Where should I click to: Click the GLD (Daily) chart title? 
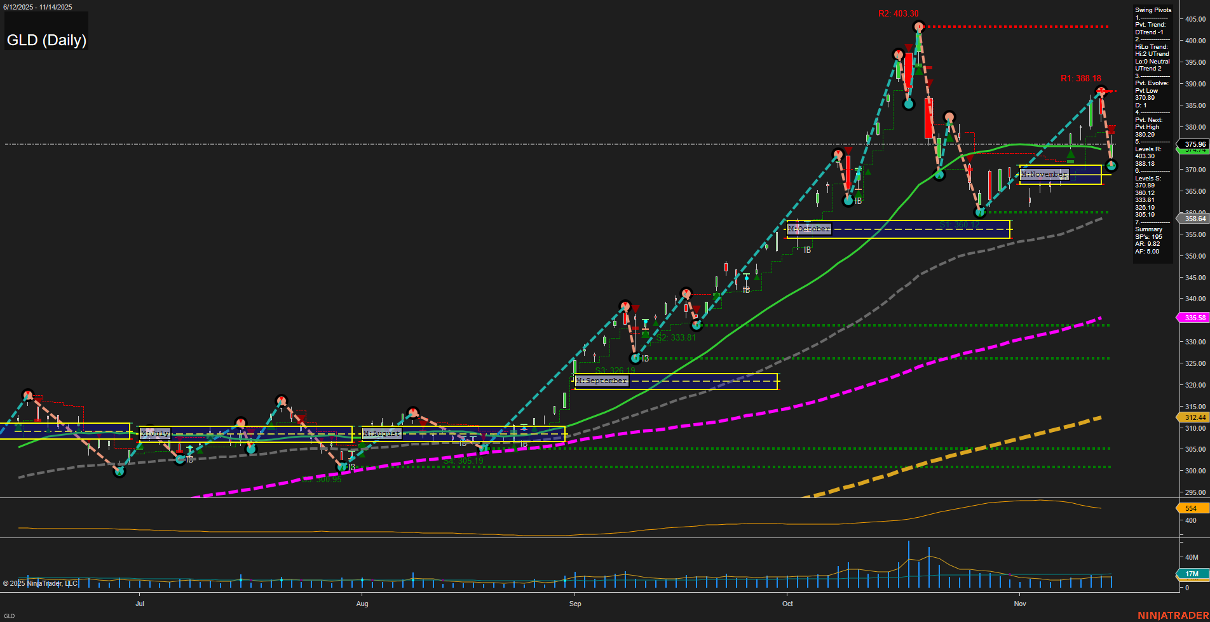(46, 39)
